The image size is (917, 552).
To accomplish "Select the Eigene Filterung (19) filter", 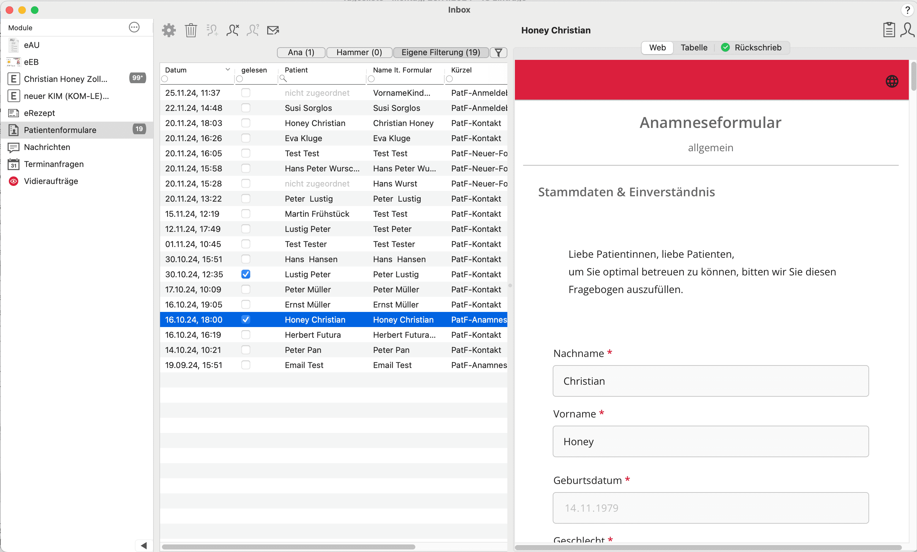I will click(x=441, y=52).
